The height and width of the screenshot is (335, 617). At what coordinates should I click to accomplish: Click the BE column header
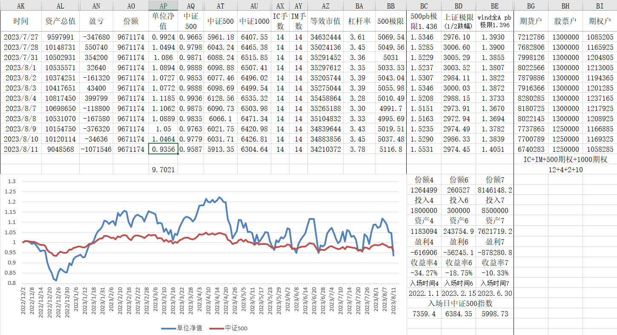pyautogui.click(x=495, y=6)
